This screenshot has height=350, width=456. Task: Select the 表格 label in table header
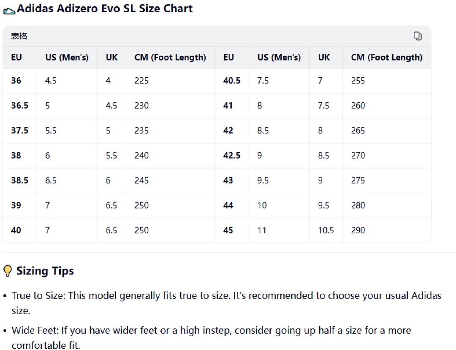click(19, 36)
